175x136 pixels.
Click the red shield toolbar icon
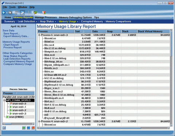click(44, 12)
